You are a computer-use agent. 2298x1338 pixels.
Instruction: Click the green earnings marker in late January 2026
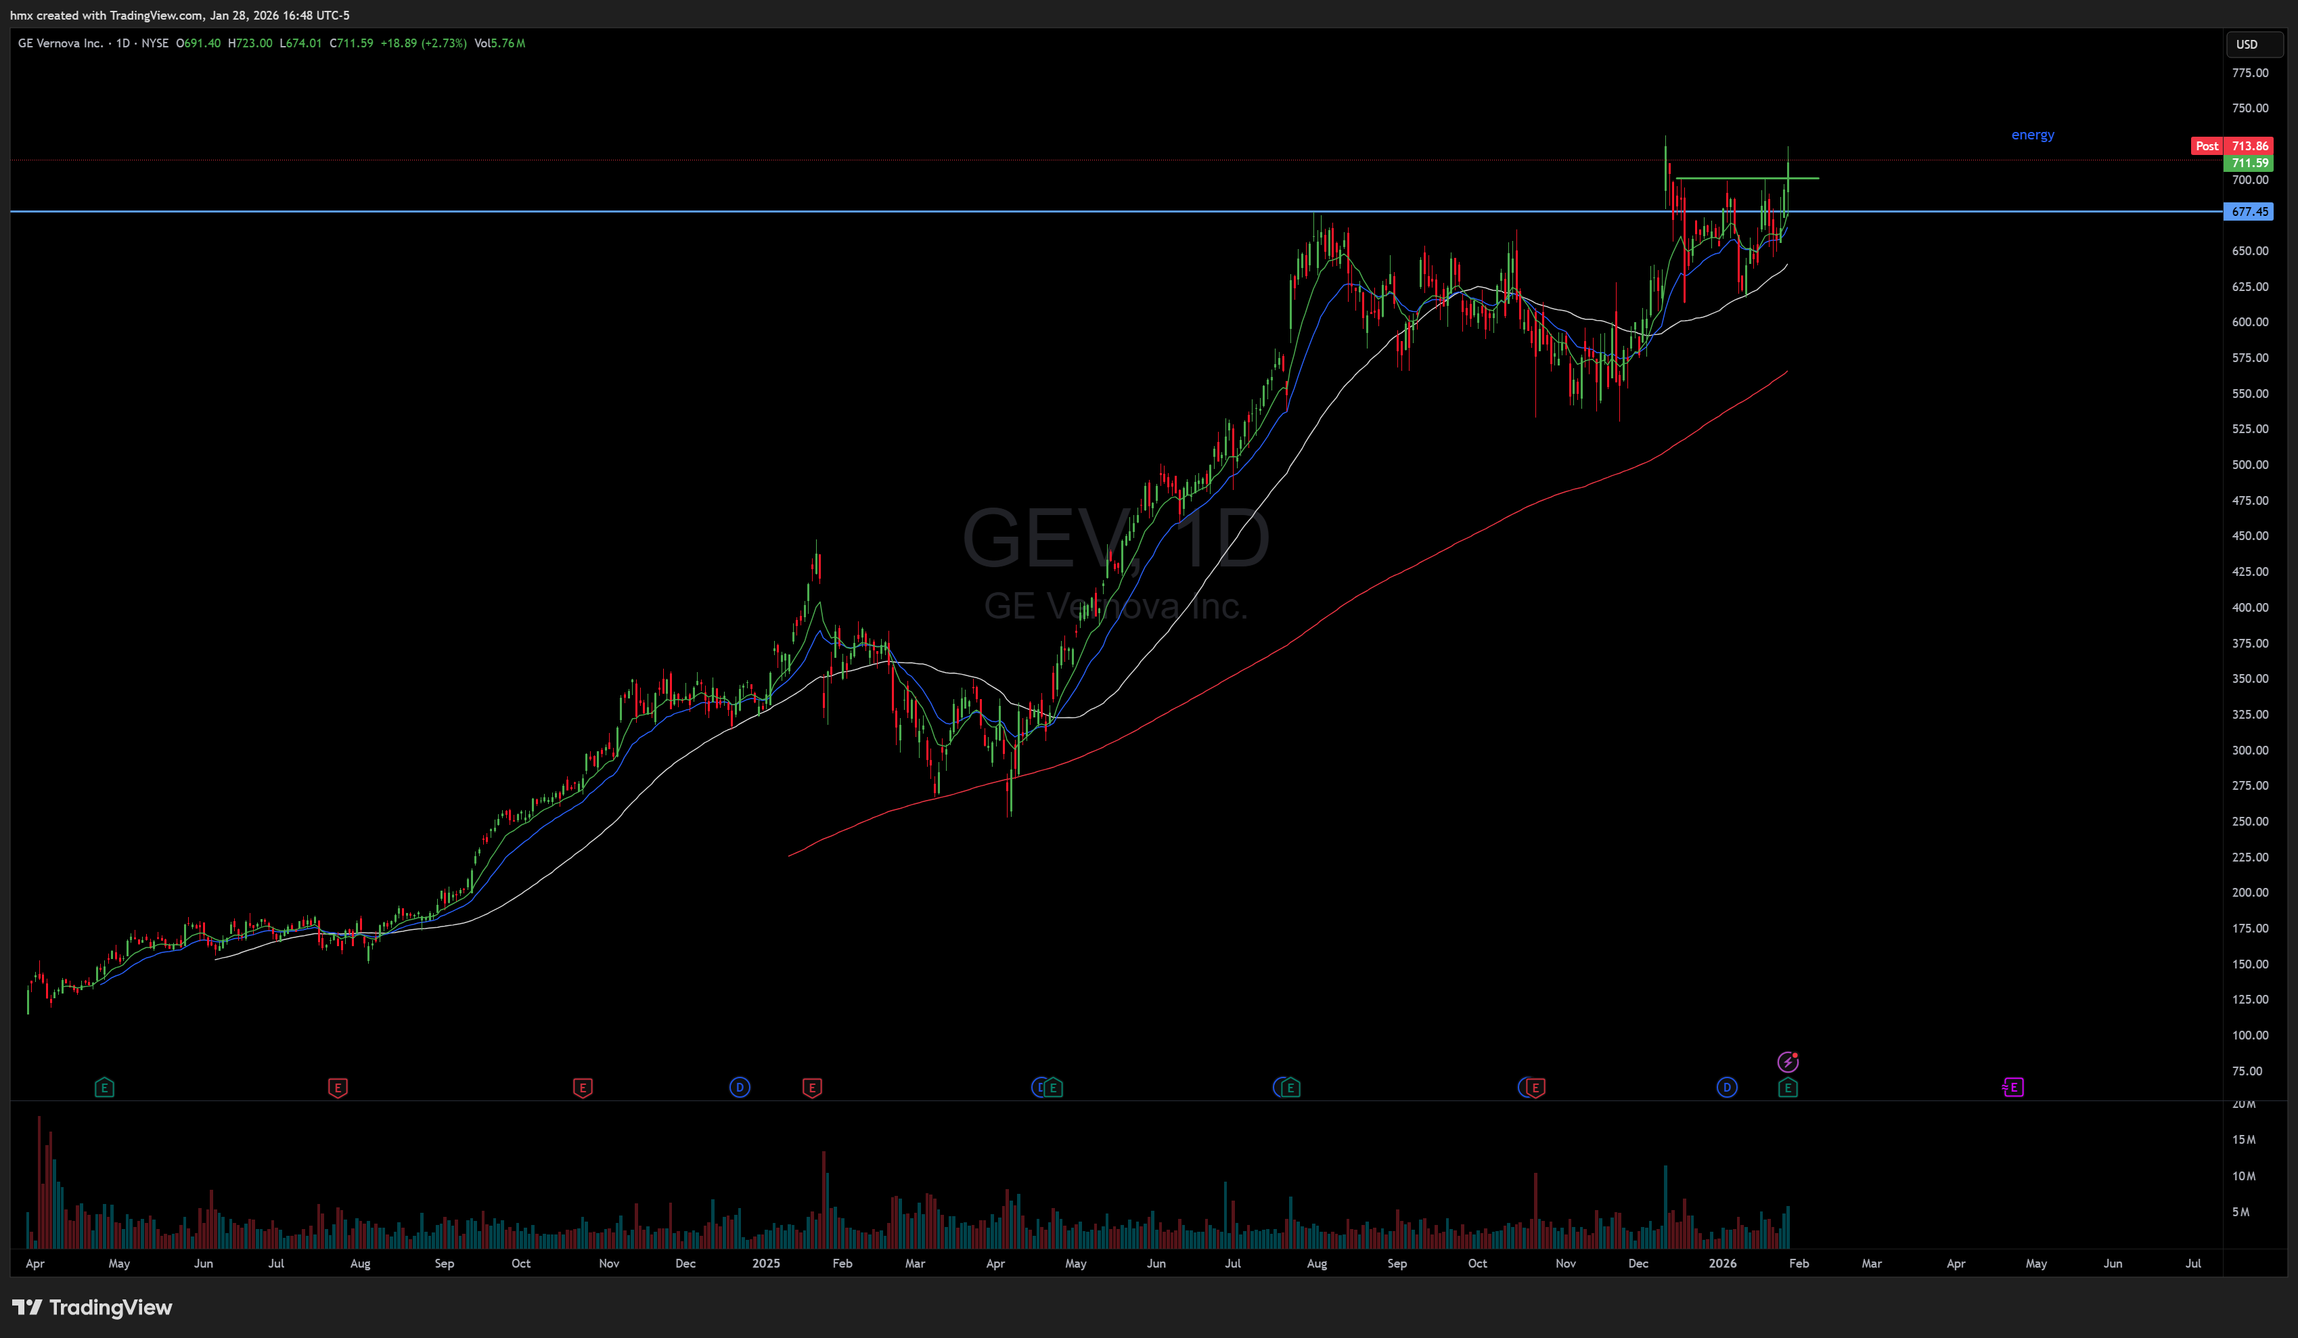(x=1787, y=1087)
